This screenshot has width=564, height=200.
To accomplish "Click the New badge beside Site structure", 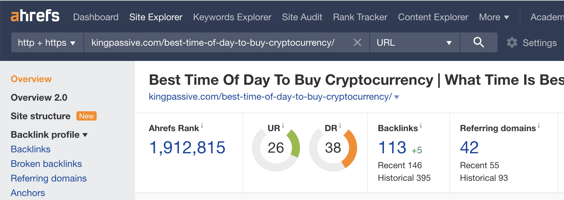I will (86, 116).
